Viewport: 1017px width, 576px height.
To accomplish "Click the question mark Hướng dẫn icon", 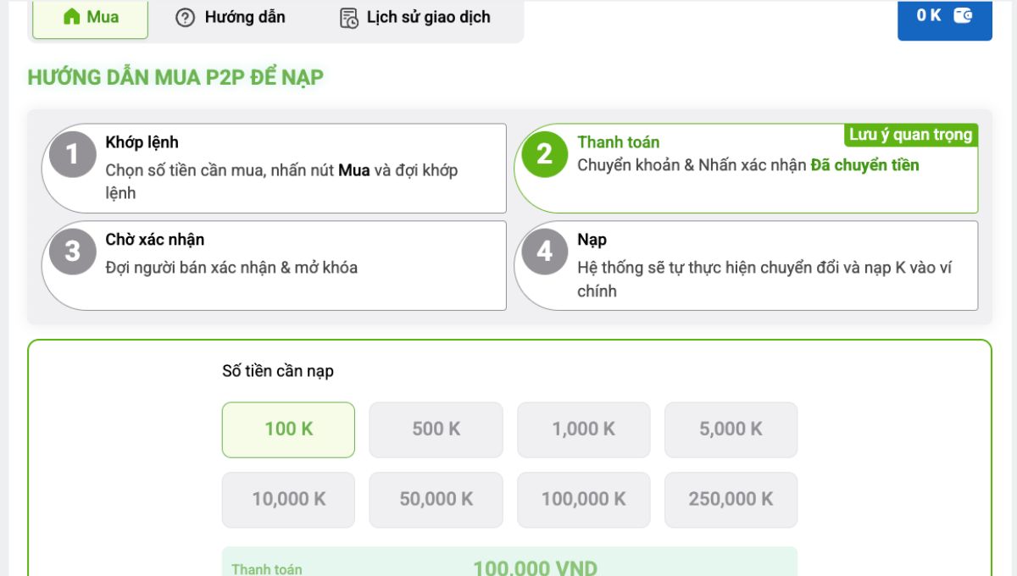I will [x=185, y=18].
